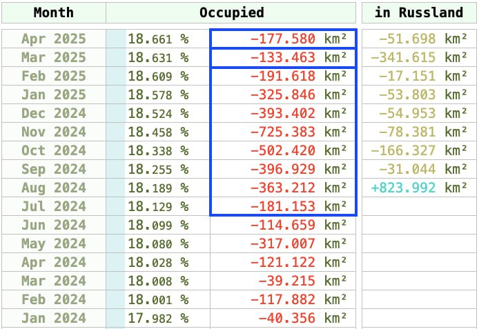Click the −177.580 km² highlighted cell
This screenshot has width=479, height=329.
pyautogui.click(x=297, y=39)
